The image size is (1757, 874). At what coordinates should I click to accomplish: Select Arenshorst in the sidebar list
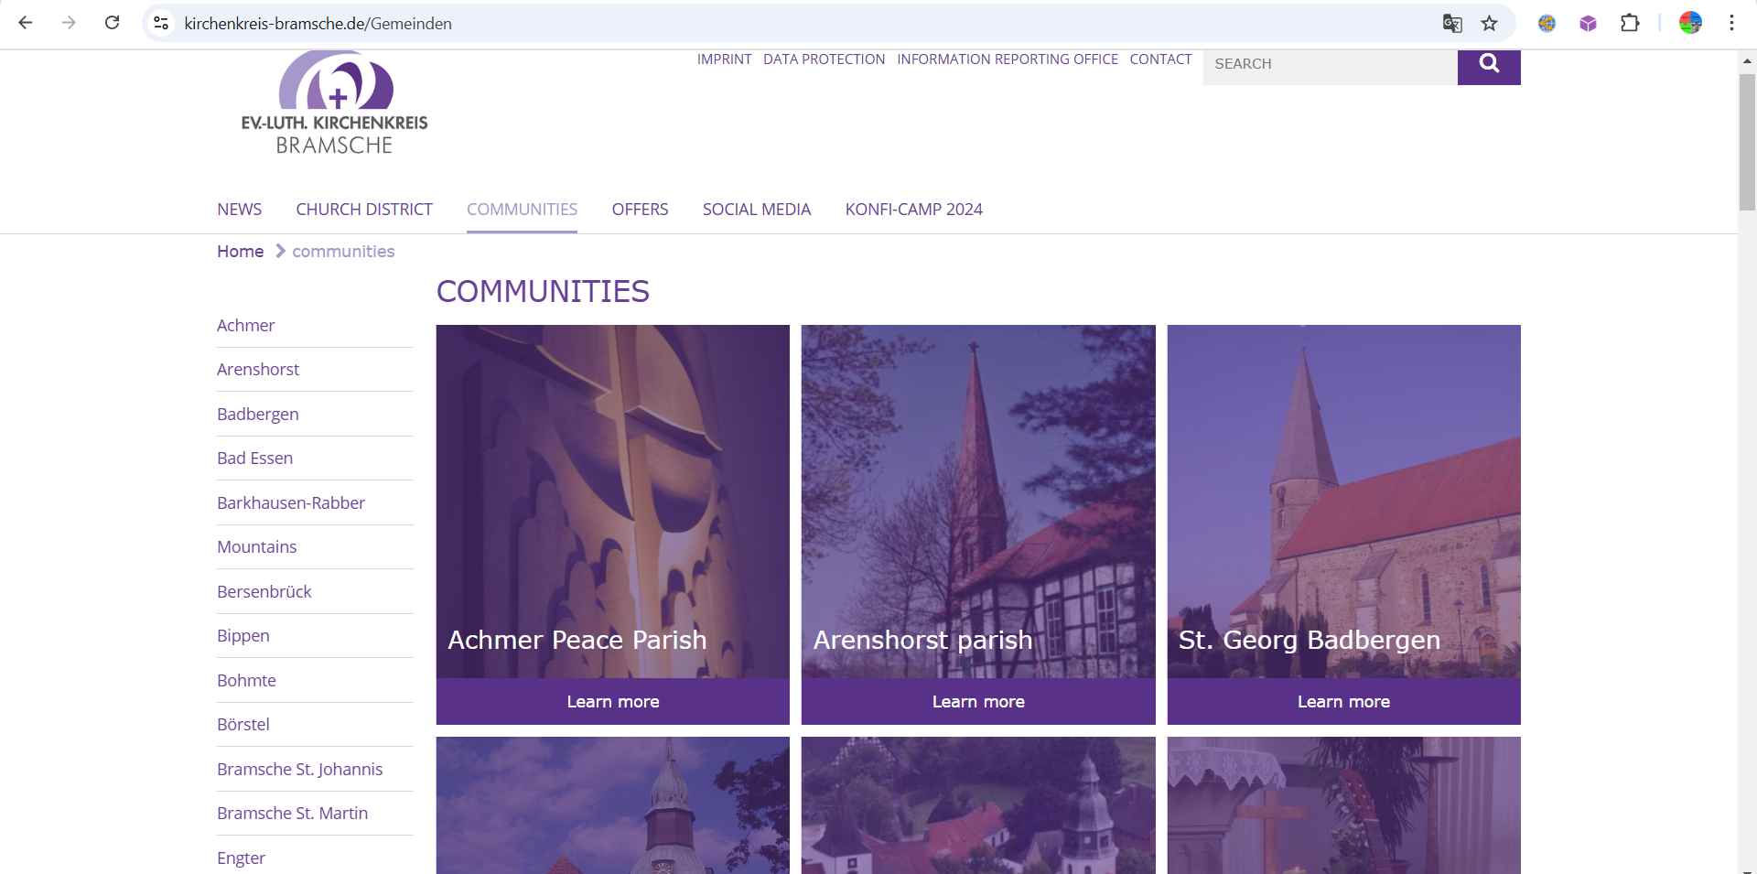click(258, 370)
